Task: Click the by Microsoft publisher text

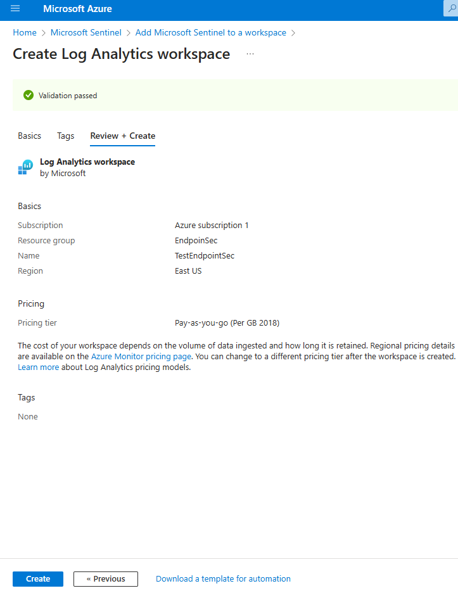Action: click(63, 173)
